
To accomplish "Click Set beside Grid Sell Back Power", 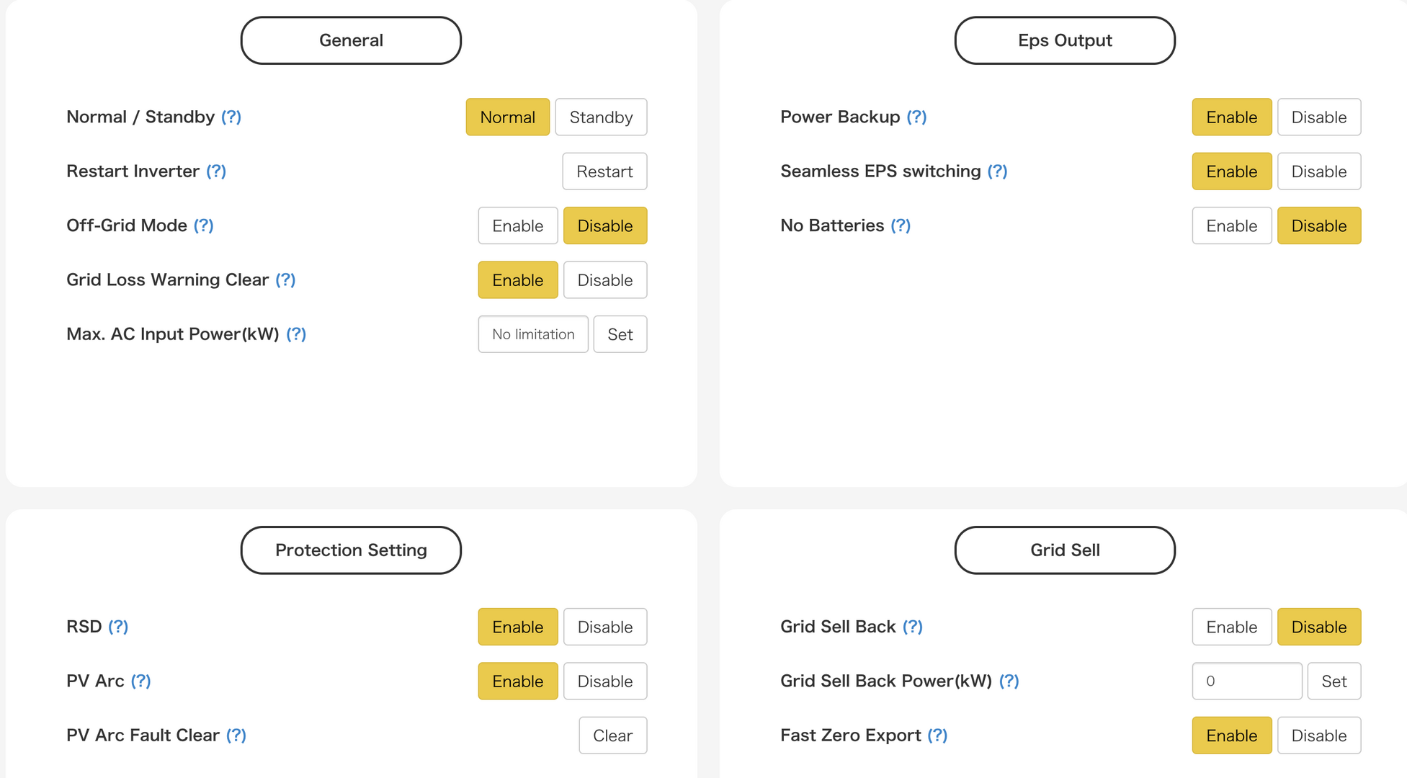I will coord(1334,681).
